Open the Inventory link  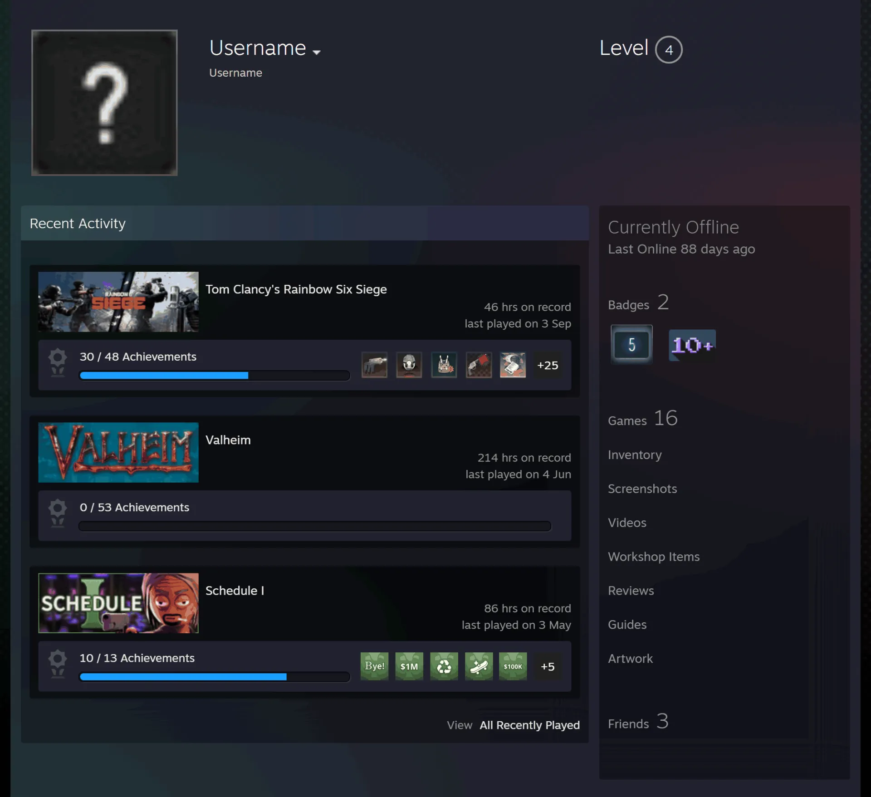pyautogui.click(x=635, y=455)
